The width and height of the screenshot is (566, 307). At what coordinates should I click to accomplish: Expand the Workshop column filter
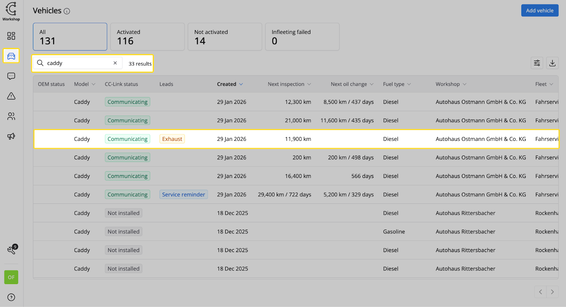coord(464,84)
